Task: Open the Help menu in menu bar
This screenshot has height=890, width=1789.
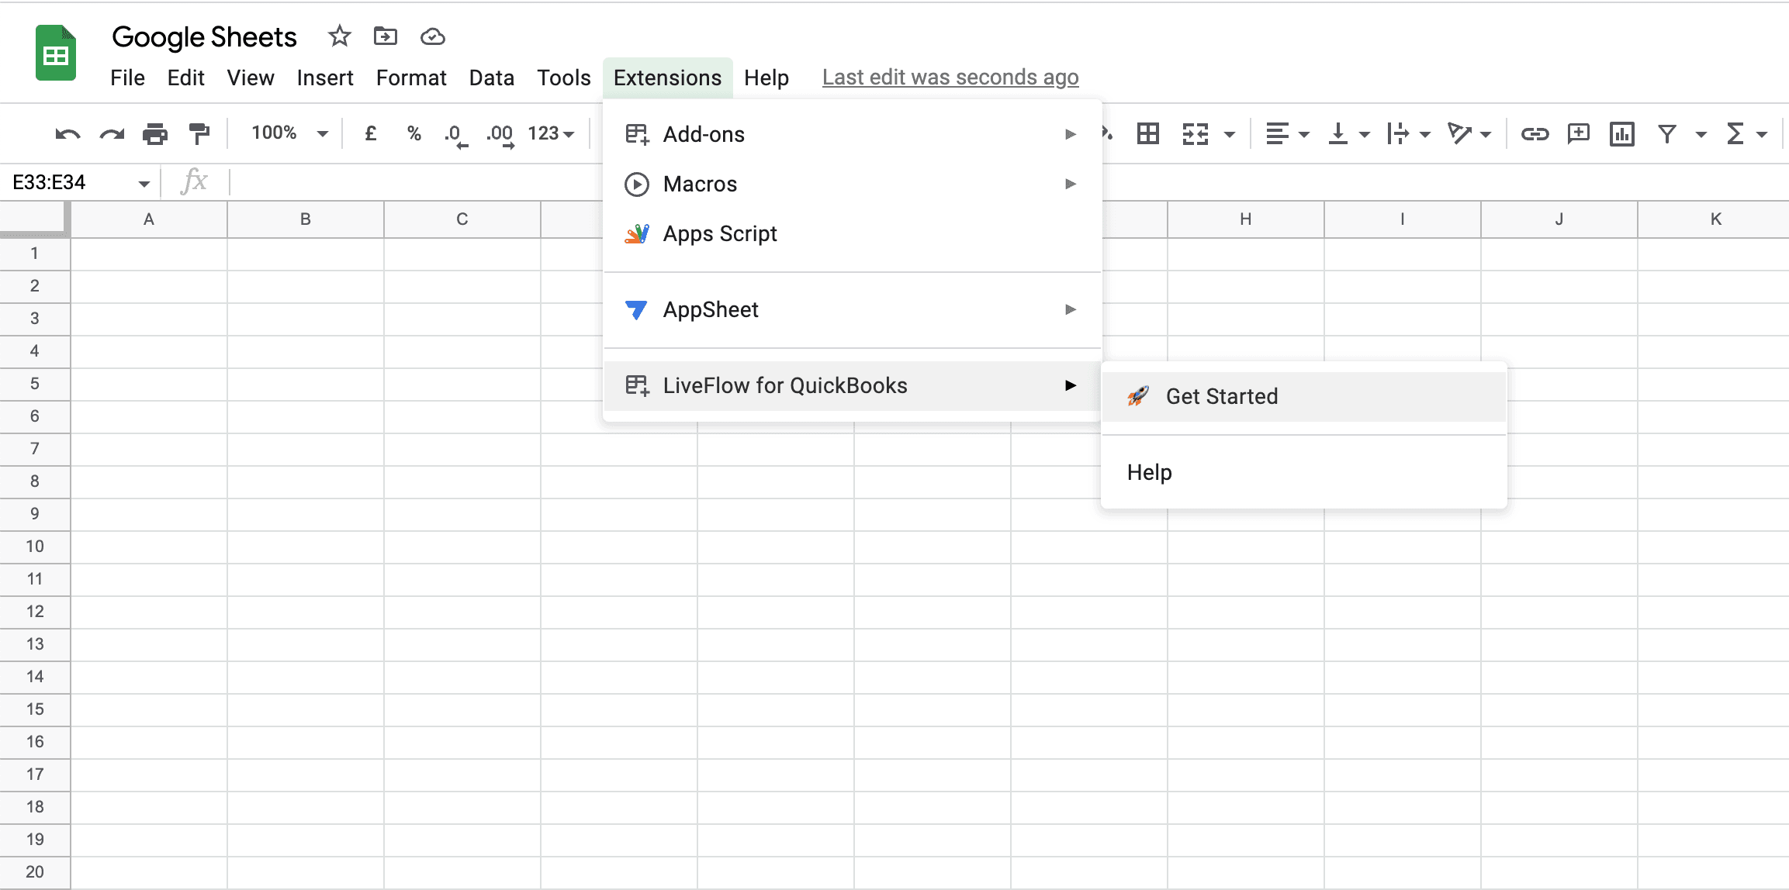Action: pyautogui.click(x=766, y=78)
